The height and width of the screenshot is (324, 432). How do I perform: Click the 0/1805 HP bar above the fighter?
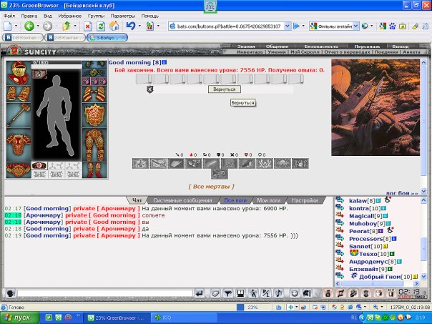57,62
